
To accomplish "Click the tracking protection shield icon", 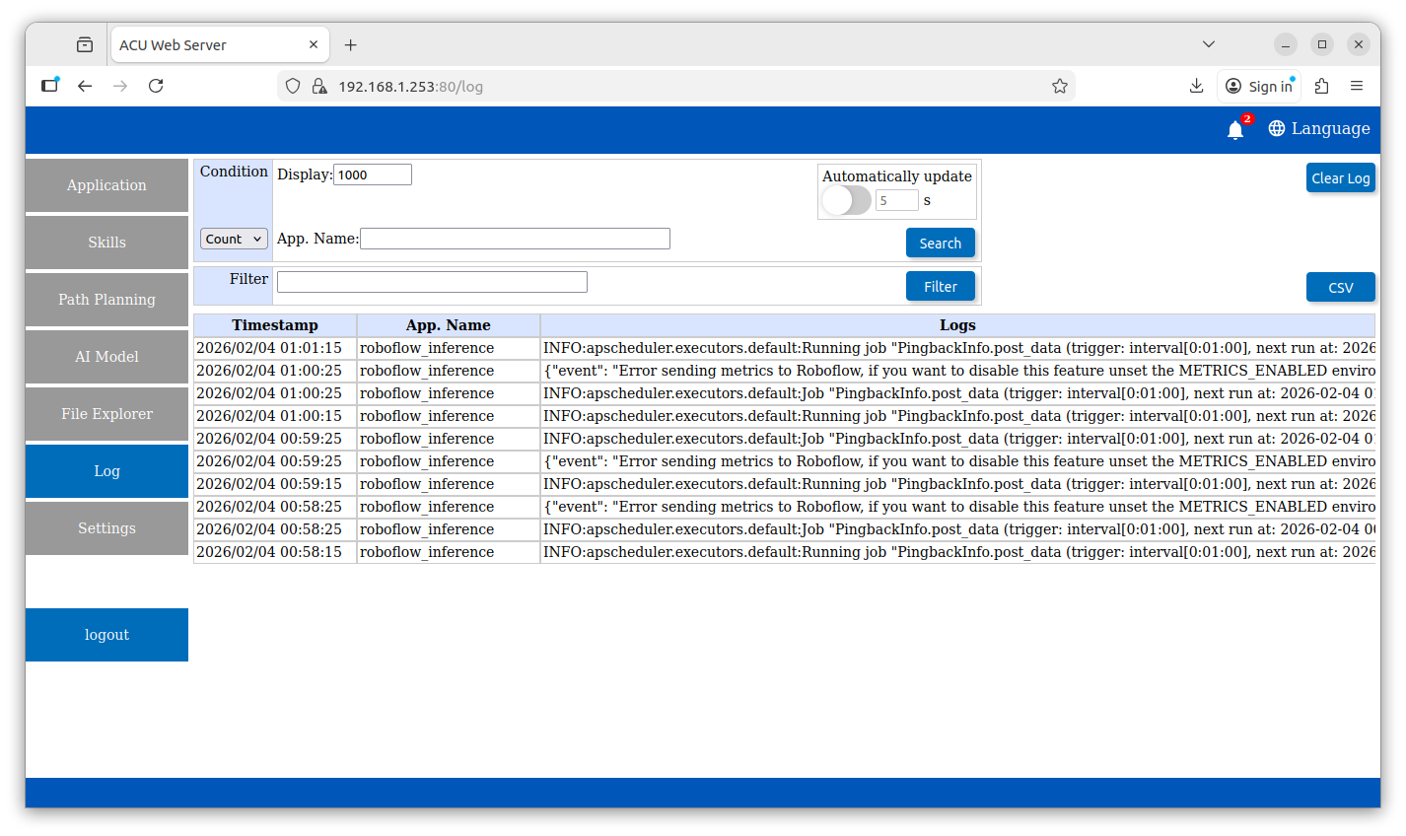I will (x=293, y=86).
